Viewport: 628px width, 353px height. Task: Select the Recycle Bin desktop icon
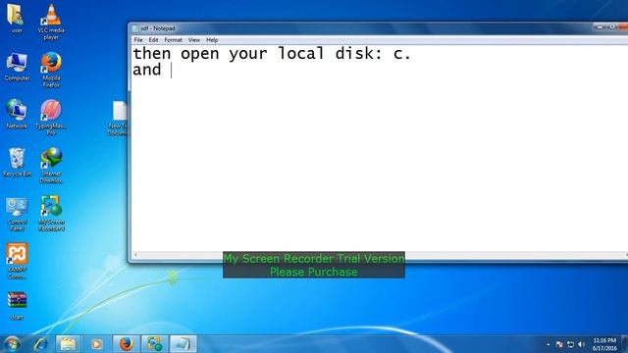(x=17, y=163)
